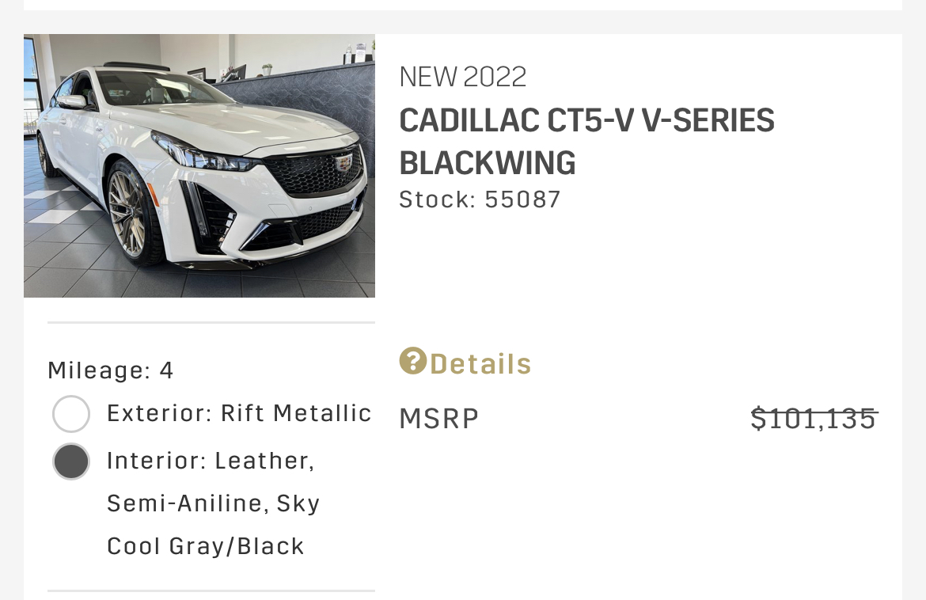Click the Cool Gray/Black text line

tap(206, 546)
